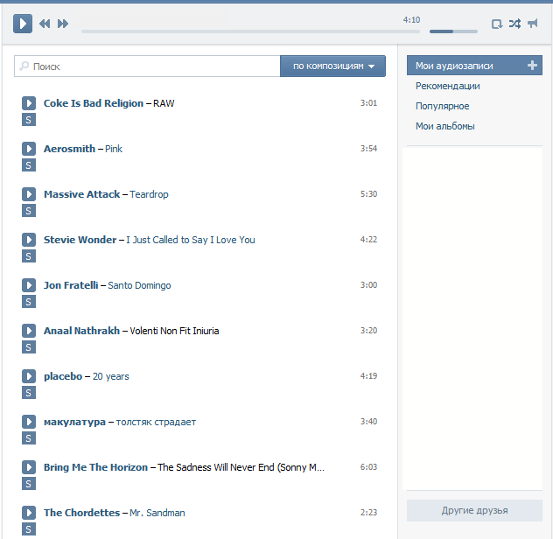Select song title Pink
Screen dimensions: 553x539
[x=114, y=149]
